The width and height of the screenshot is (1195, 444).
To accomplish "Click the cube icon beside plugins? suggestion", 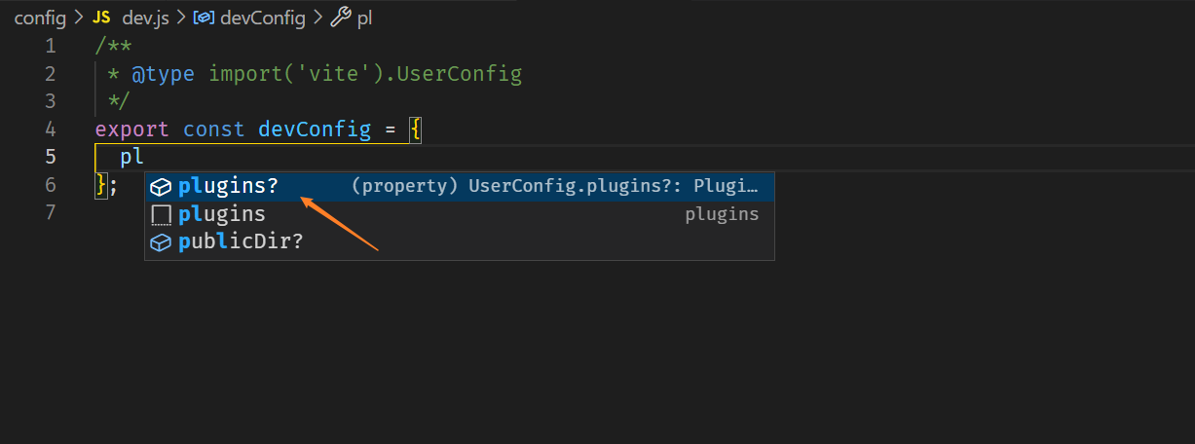I will coord(162,187).
